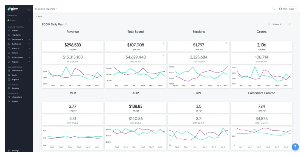Viewport: 306px width, 157px height.
Task: Open the three-dot more options menu
Action: (285, 24)
